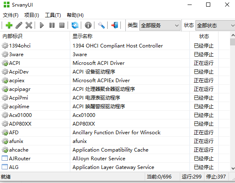235x183 pixels.
Task: Open the 帮助(H) menu
Action: [75, 15]
